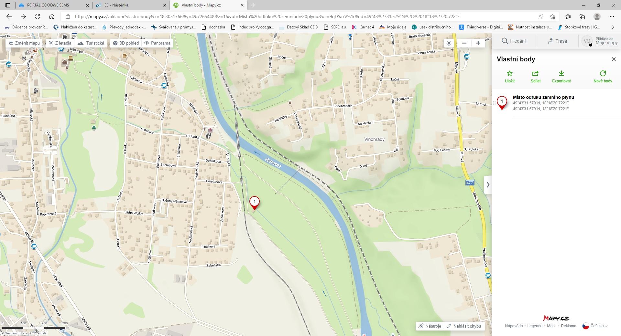
Task: Close the Vlastní body panel
Action: coord(614,59)
